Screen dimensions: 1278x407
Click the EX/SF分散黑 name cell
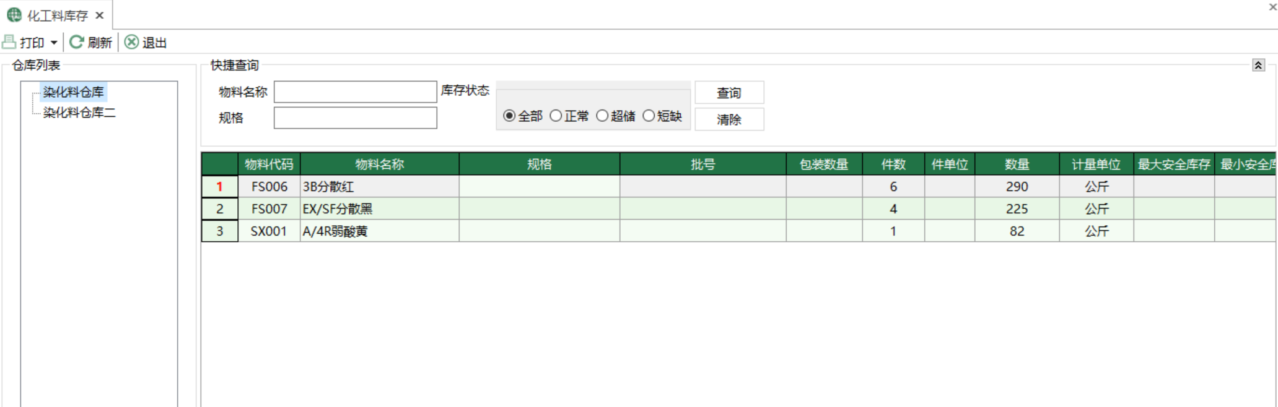[x=379, y=208]
